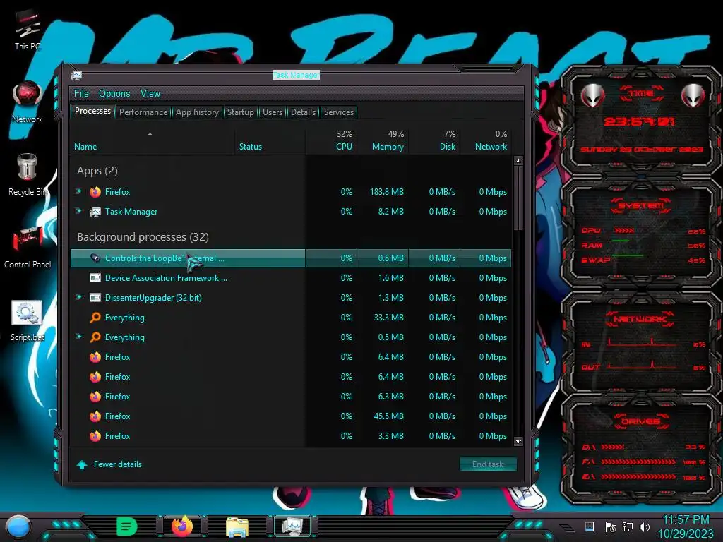The width and height of the screenshot is (723, 542).
Task: Switch to the Details tab
Action: 303,112
